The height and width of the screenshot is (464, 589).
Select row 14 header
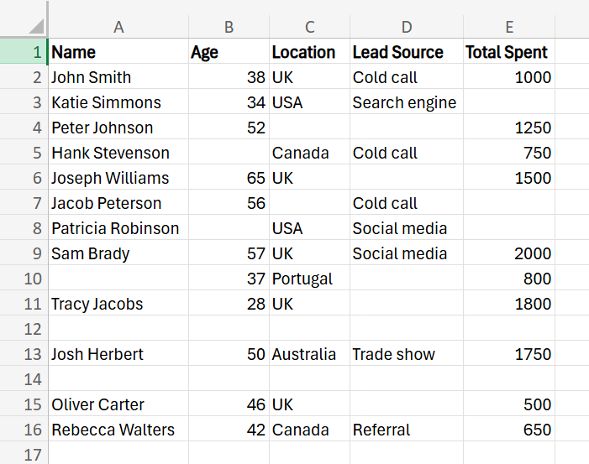[x=25, y=379]
